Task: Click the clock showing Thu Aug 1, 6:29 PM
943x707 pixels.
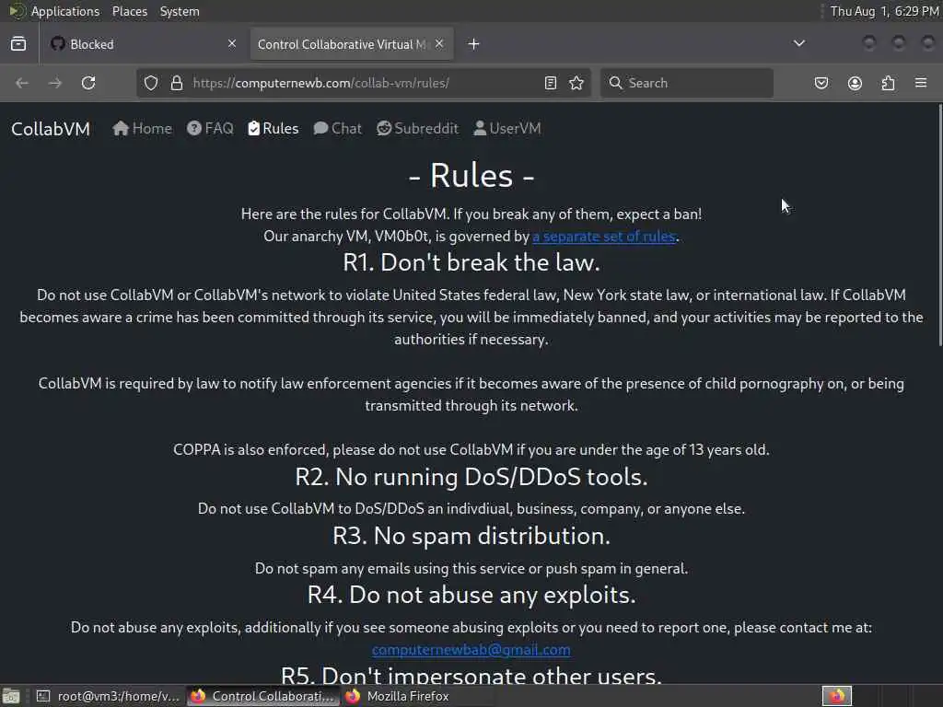Action: tap(884, 11)
